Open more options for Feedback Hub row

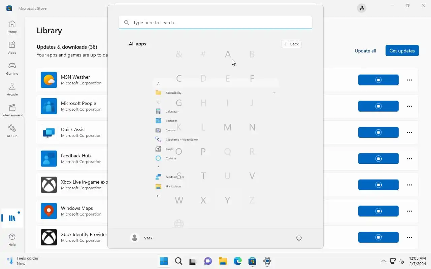coord(409,159)
